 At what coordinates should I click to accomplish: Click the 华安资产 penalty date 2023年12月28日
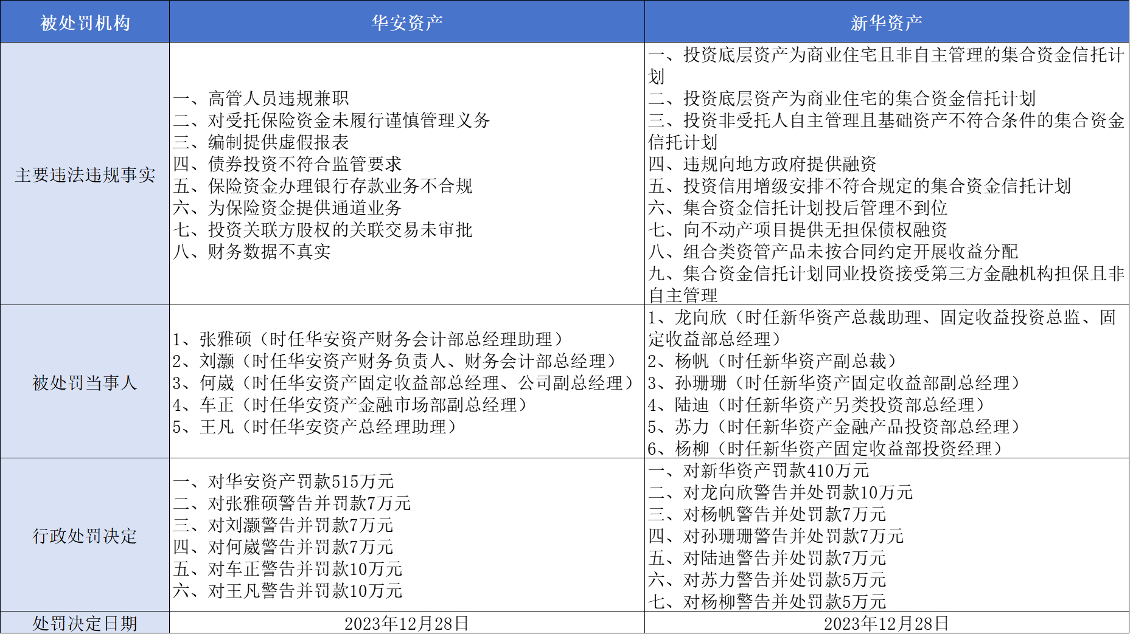tap(406, 623)
